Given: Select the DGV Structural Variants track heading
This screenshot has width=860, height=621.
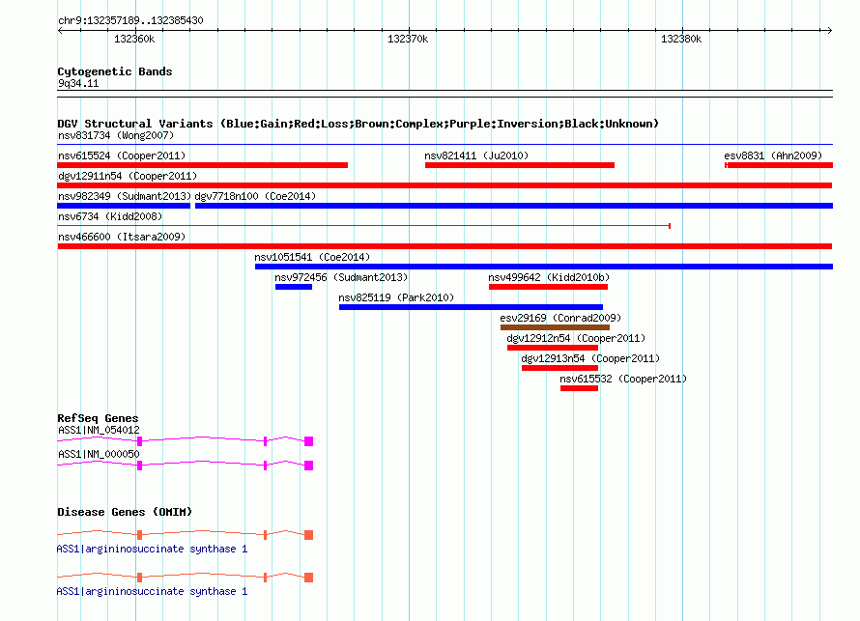Looking at the screenshot, I should pos(358,124).
